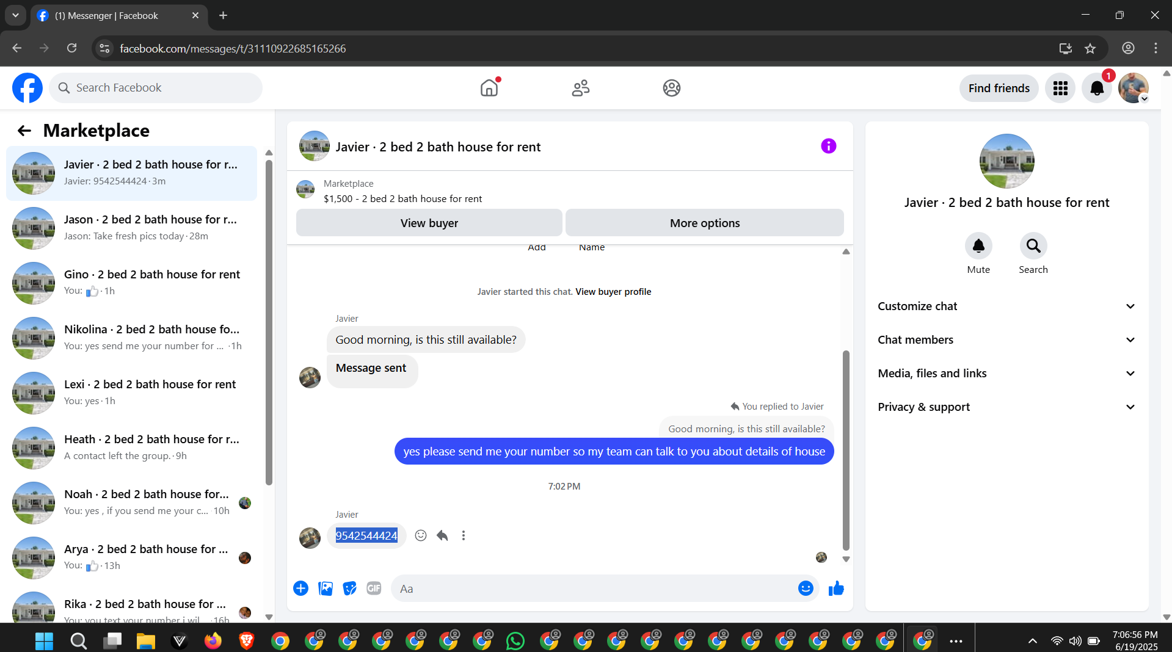Screen dimensions: 1172x652
Task: Open the $1,500 house listing link
Action: click(402, 199)
